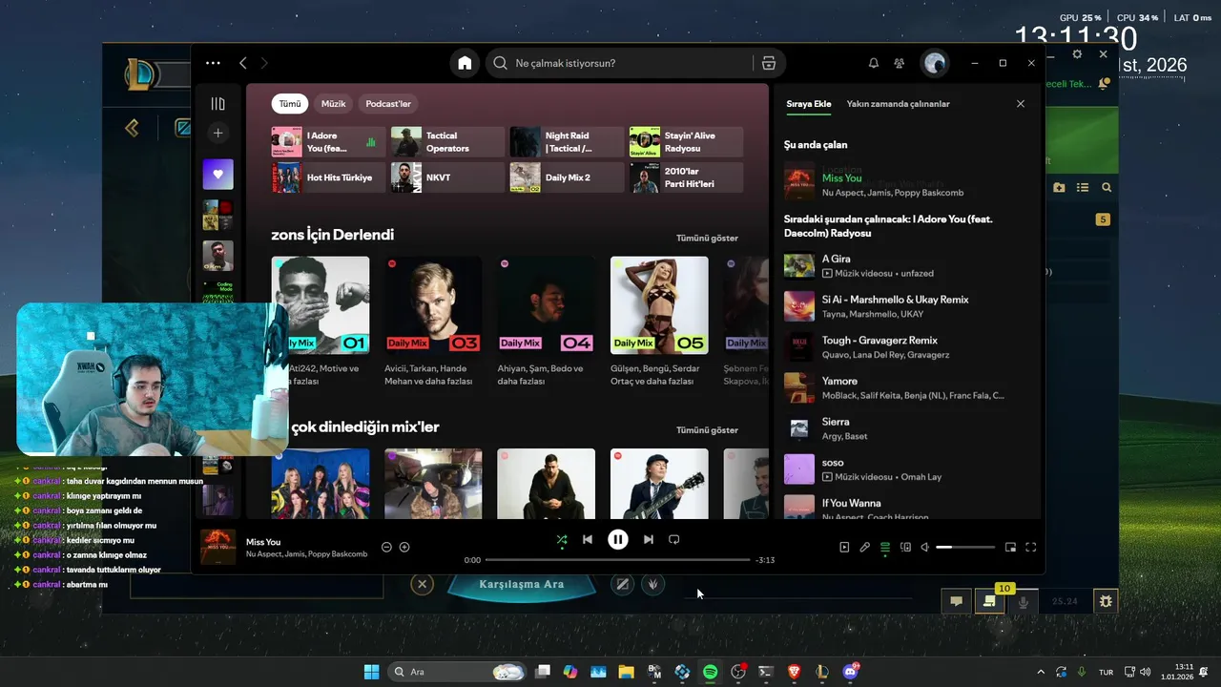Open NKVT shortcut tile
Screen dimensions: 1221x687
click(x=447, y=177)
